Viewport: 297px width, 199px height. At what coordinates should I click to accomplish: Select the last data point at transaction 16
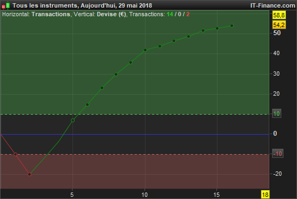pos(232,25)
